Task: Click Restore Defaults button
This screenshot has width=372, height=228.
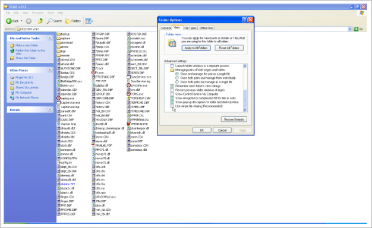Action: click(x=234, y=119)
